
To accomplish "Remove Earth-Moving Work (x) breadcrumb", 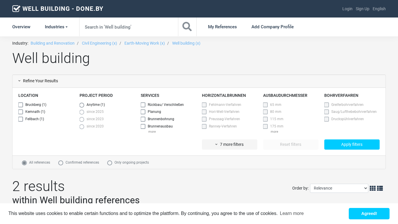I will point(145,43).
